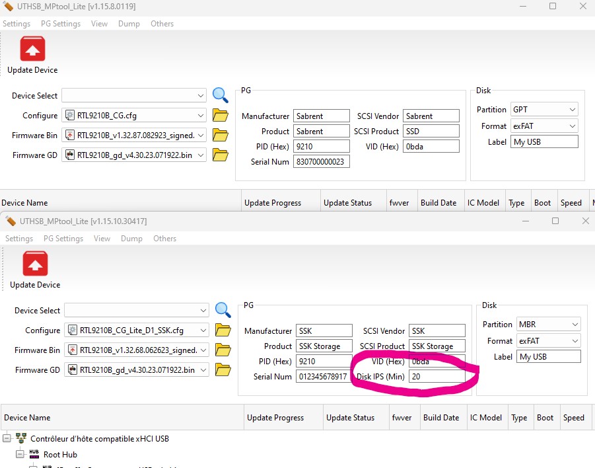Viewport: 595px width, 468px height.
Task: Click the Update Device icon in the lower window
Action: pyautogui.click(x=35, y=264)
